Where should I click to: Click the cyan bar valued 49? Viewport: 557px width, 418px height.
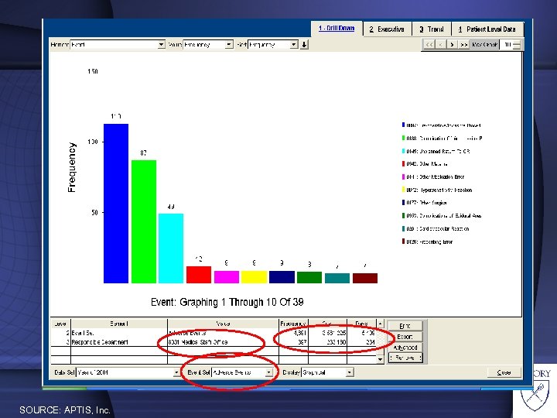coord(171,248)
